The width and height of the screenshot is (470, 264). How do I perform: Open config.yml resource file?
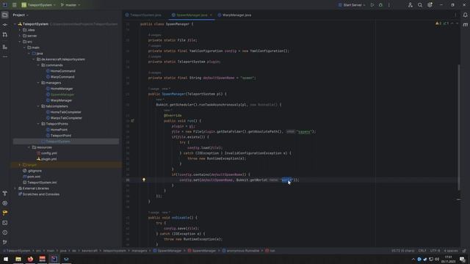click(x=47, y=153)
